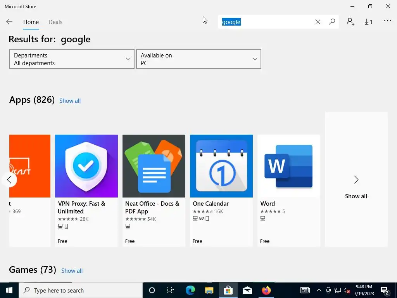This screenshot has height=298, width=397.
Task: Open Task View on taskbar
Action: [171, 290]
